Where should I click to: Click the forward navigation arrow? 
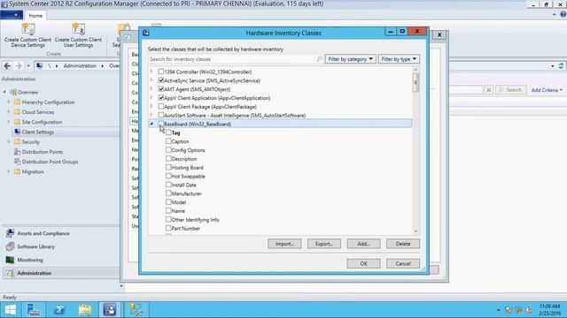coord(19,65)
